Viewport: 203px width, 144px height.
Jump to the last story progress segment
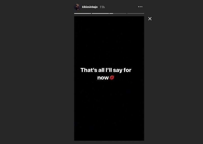point(136,13)
